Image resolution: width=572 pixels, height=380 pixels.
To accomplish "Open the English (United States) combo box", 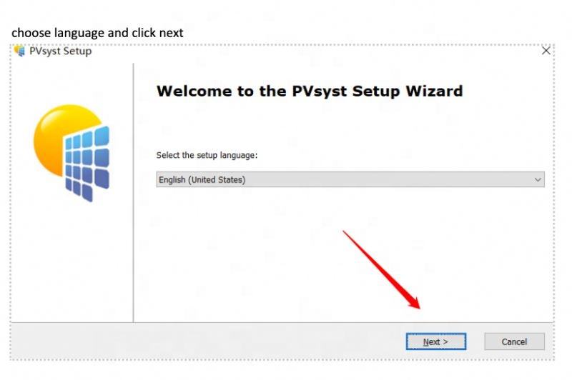I will click(x=350, y=179).
